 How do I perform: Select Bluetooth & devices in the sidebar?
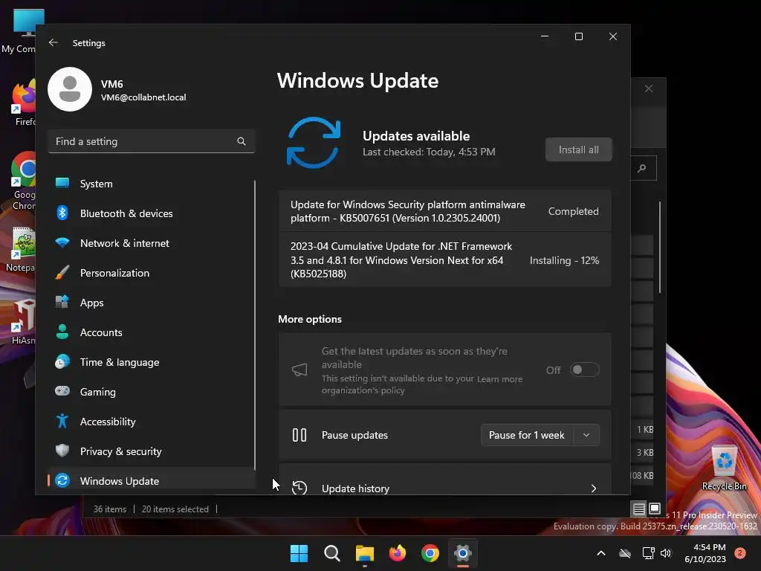[152, 213]
